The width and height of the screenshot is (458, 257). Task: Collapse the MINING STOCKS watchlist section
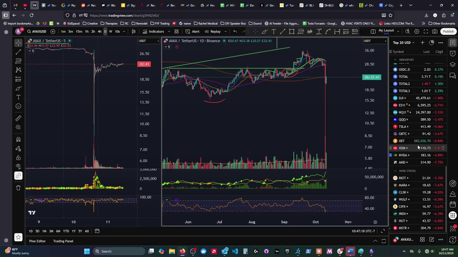(395, 171)
